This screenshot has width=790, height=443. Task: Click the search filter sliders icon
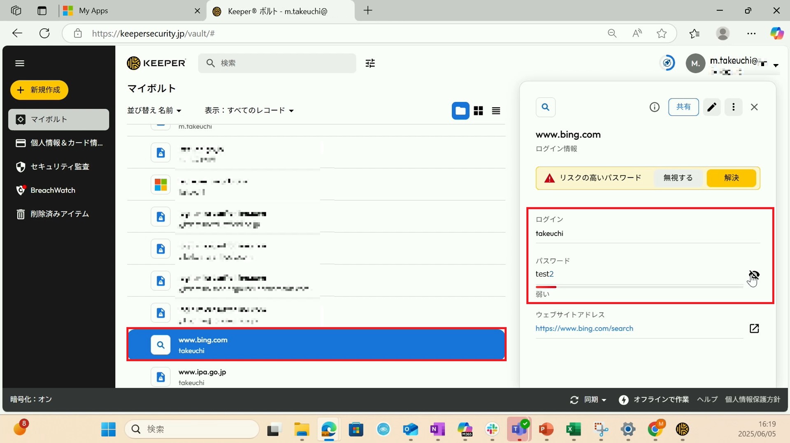click(370, 63)
